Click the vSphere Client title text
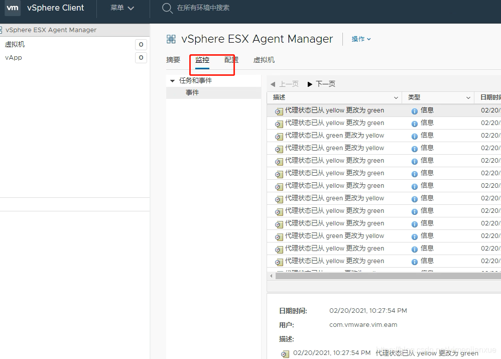Screen dimensions: 501x359 (56, 8)
